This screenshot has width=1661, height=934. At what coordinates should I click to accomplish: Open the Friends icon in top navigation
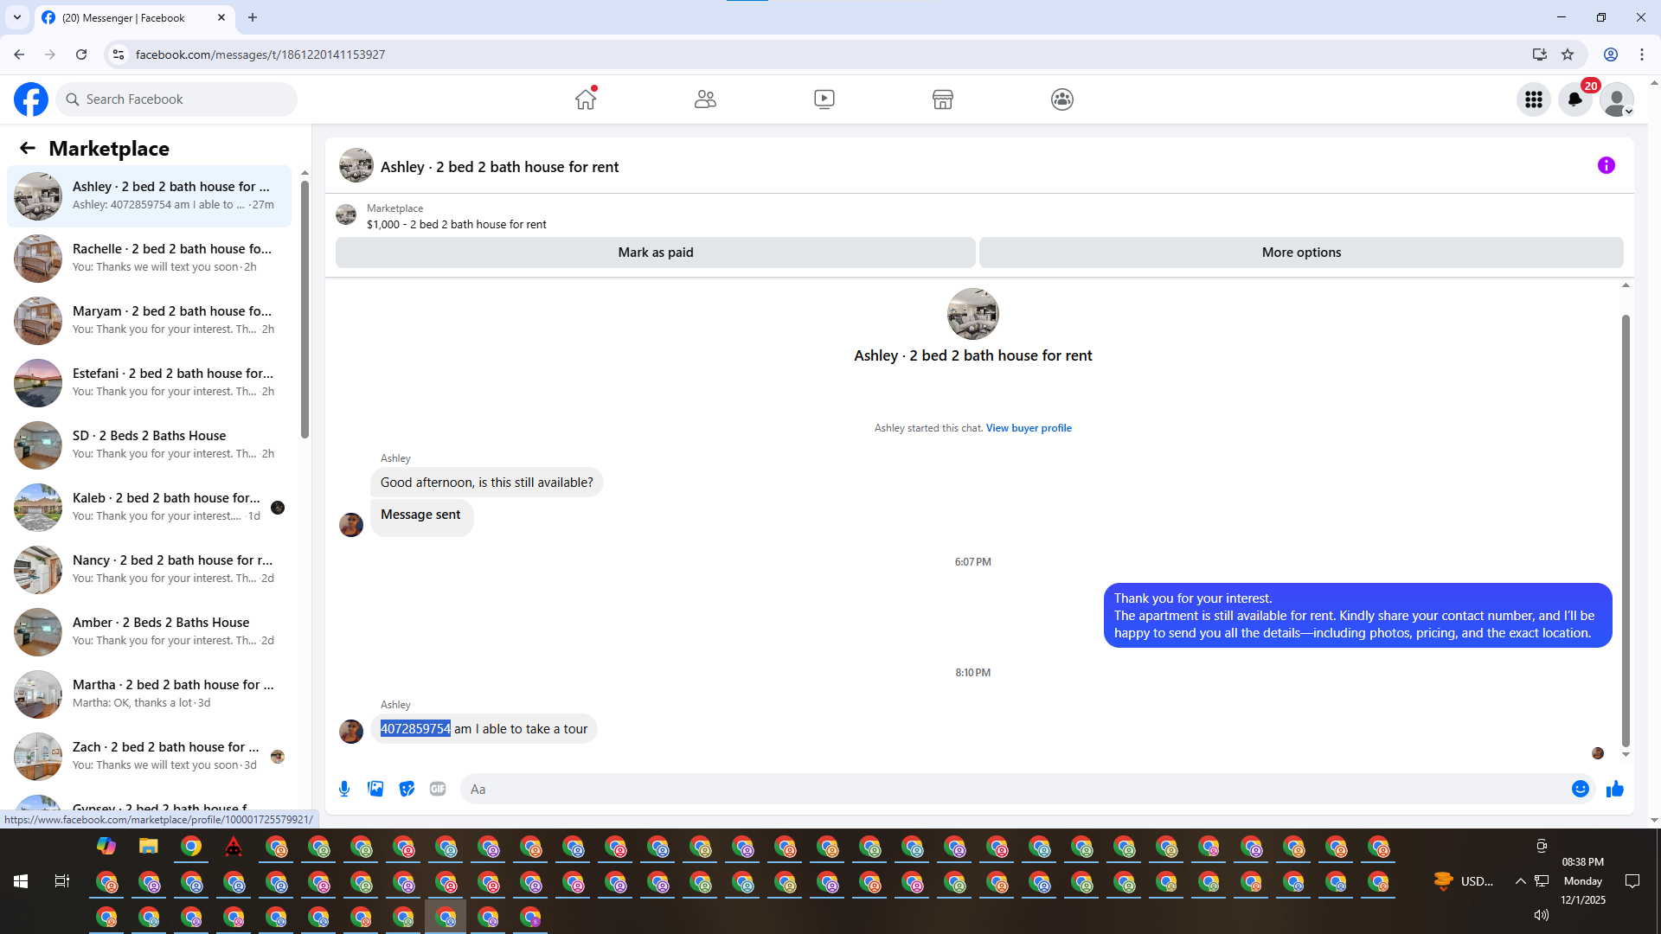(x=705, y=99)
